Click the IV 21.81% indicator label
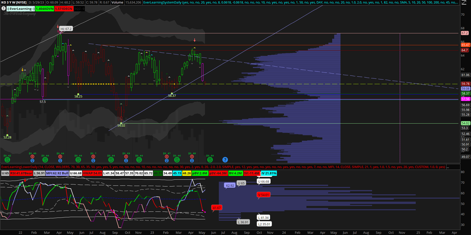This screenshot has height=235, width=471. click(x=269, y=173)
